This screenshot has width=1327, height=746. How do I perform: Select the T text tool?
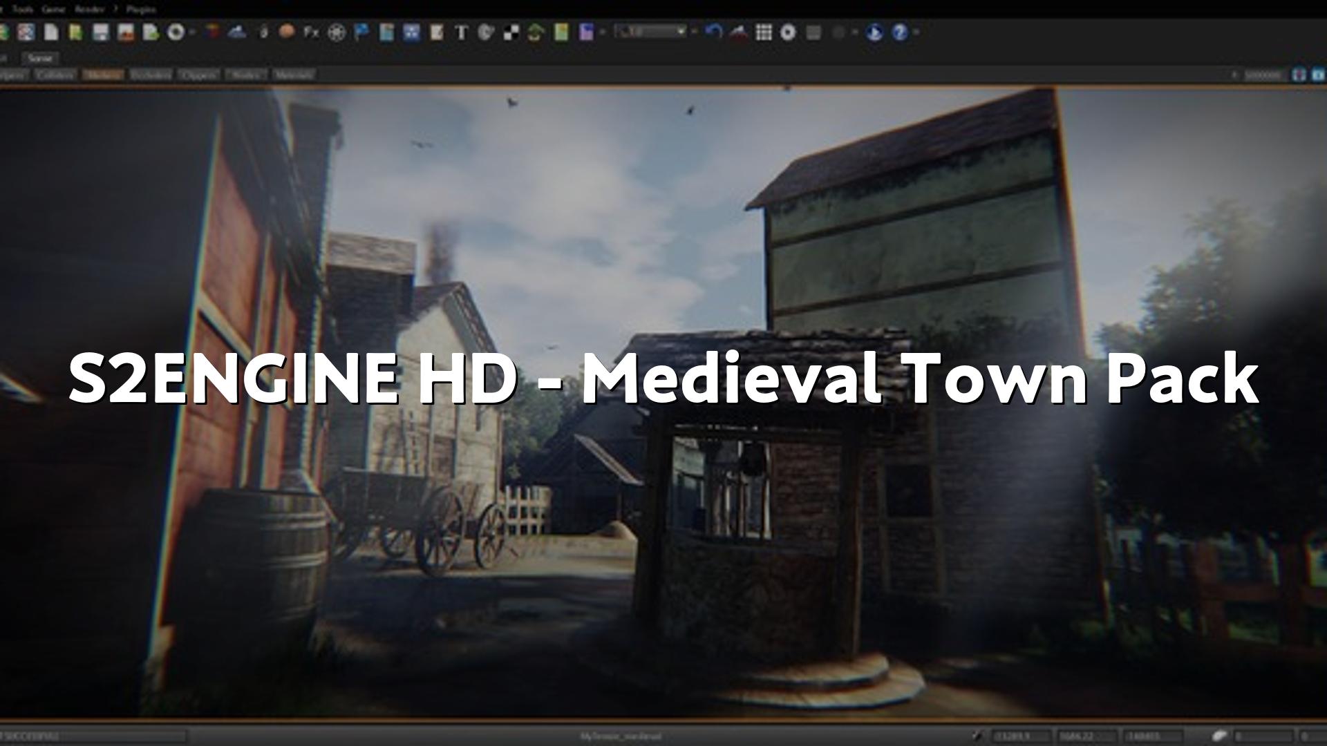[x=462, y=32]
